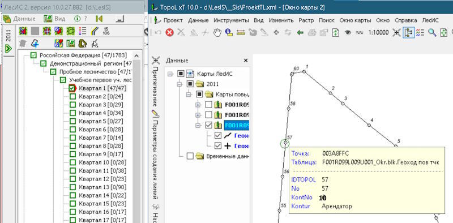Click survey point 57 on the map
Viewport: 453px width, 223px height.
point(285,143)
